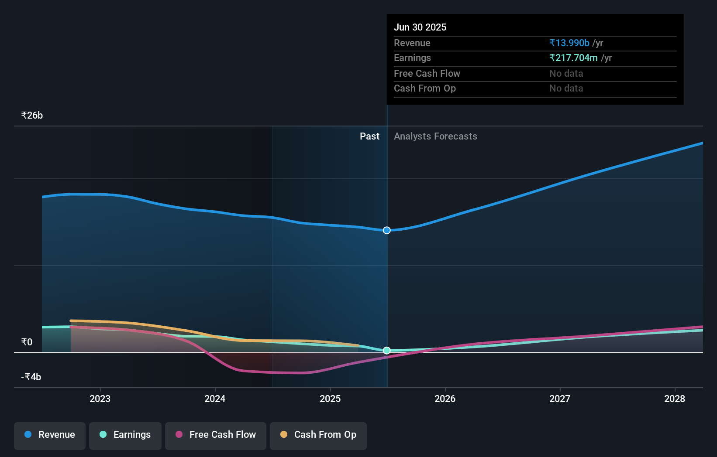The width and height of the screenshot is (717, 457).
Task: Toggle the Earnings series legend button
Action: coord(125,436)
